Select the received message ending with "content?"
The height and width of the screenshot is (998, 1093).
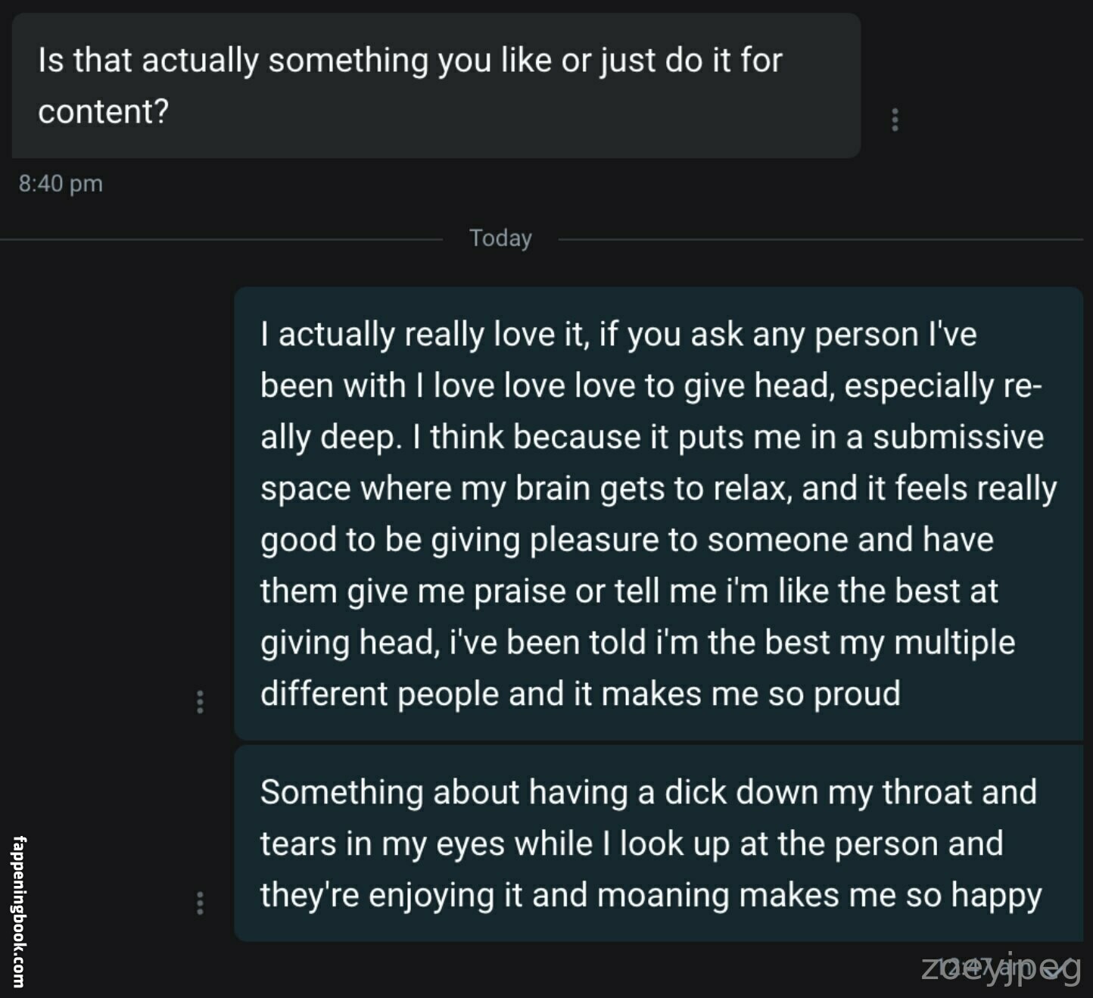[x=436, y=86]
